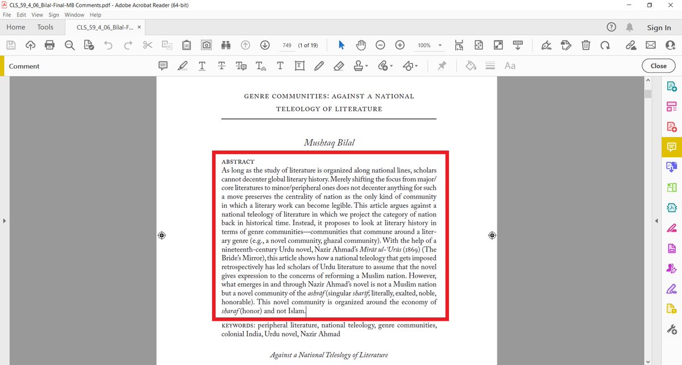Redo the last undone action
682x365 pixels.
click(128, 45)
